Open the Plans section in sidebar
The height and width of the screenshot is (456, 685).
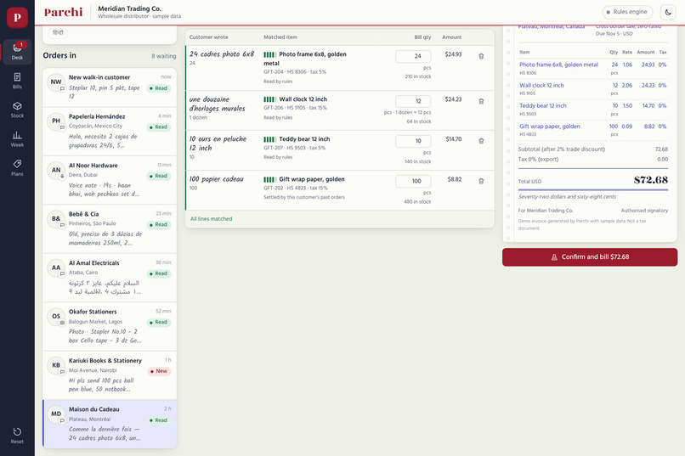pos(17,168)
